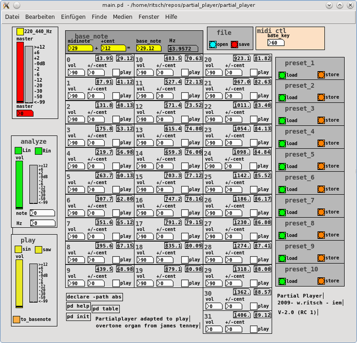Image resolution: width=357 pixels, height=343 pixels.
Task: Store preset_7 with orange button
Action: pyautogui.click(x=321, y=212)
